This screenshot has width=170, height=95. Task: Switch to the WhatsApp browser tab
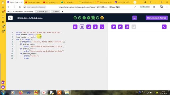tap(69, 2)
